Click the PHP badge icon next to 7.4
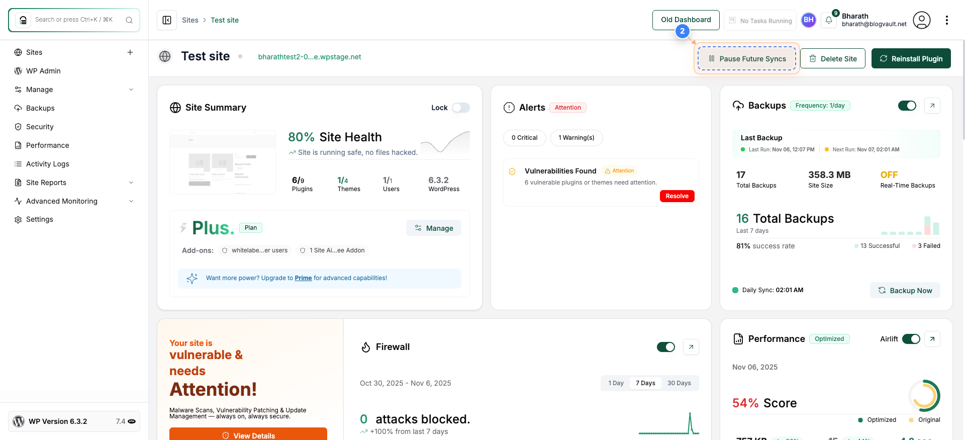 132,421
